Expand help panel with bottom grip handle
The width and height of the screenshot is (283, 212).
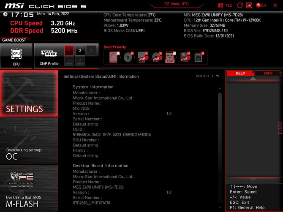pyautogui.click(x=253, y=180)
